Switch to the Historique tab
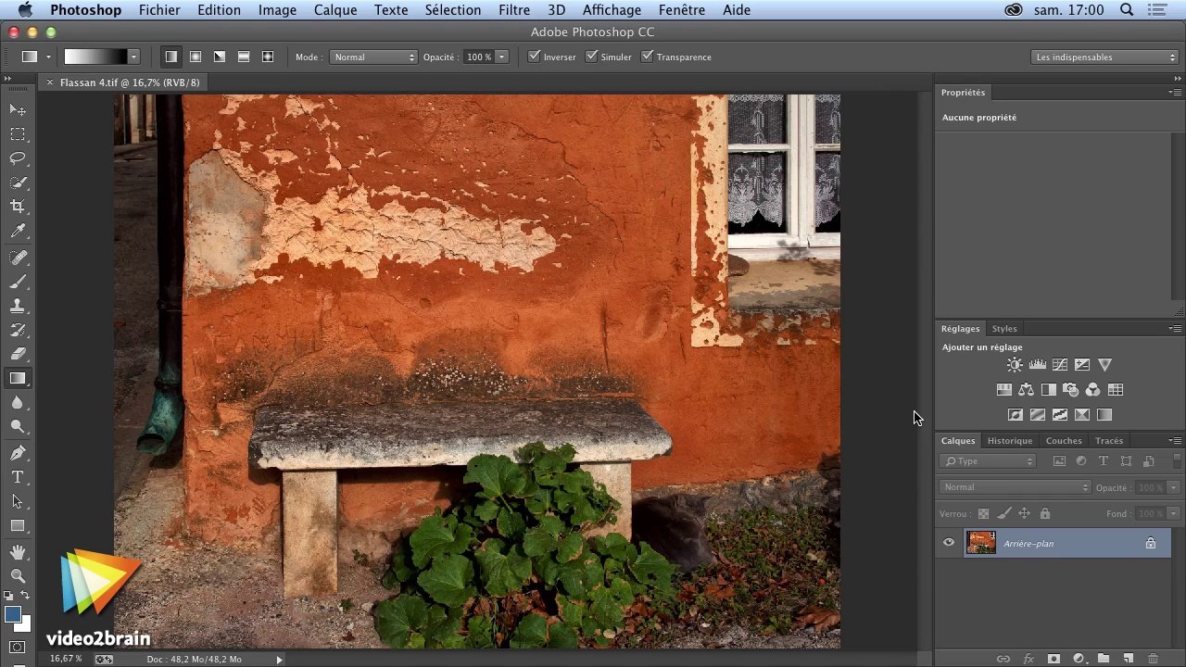Screen dimensions: 1186x667 pos(1010,441)
